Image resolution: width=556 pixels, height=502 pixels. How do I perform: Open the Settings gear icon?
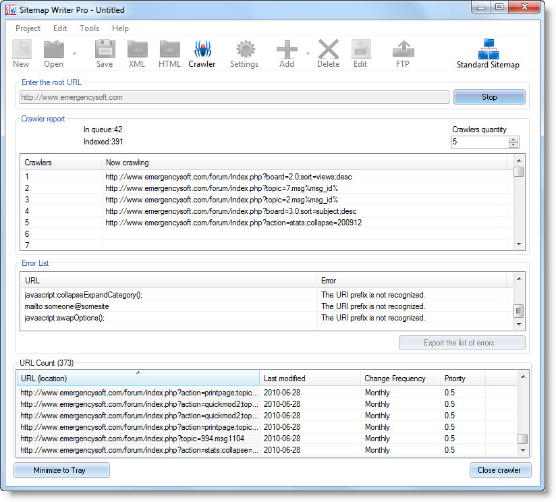(246, 49)
